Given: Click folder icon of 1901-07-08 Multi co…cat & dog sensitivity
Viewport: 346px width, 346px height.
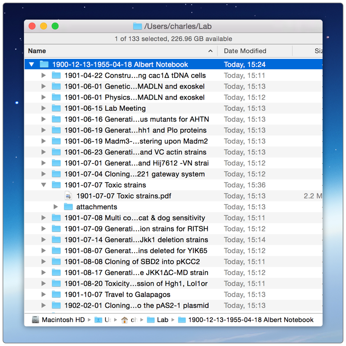Looking at the screenshot, I should pos(56,218).
